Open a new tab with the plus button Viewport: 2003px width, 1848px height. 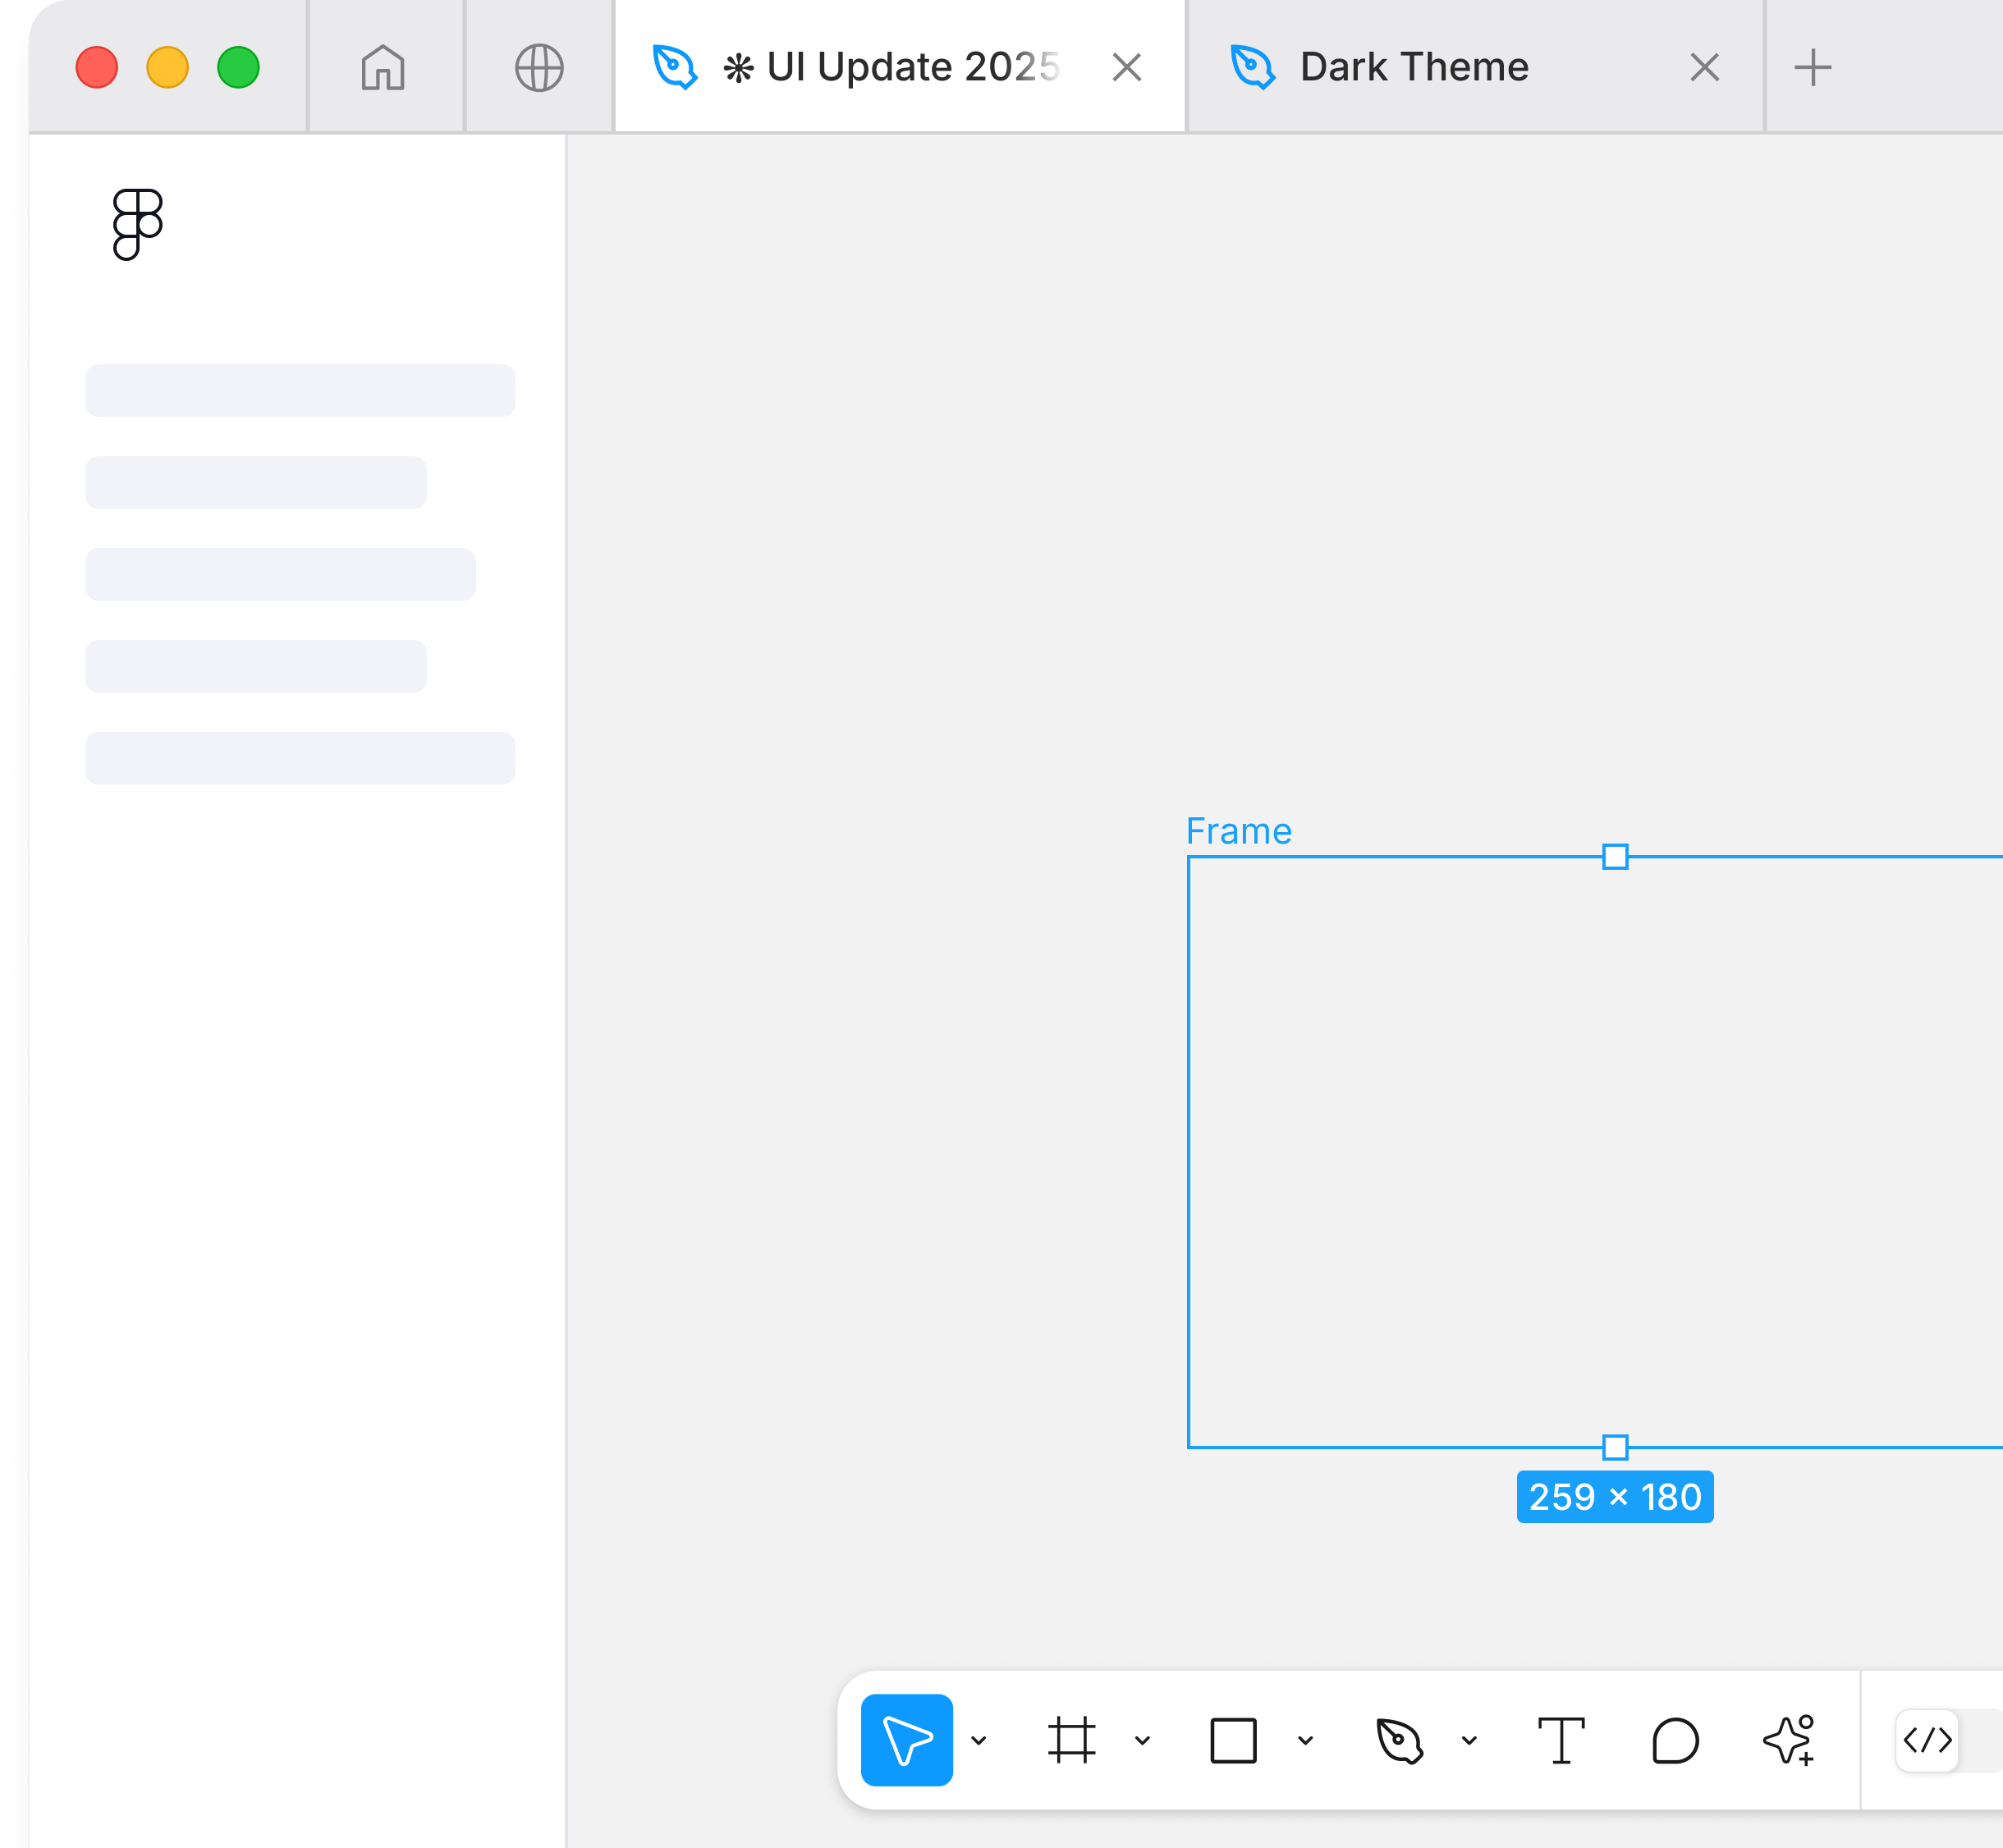click(1815, 67)
